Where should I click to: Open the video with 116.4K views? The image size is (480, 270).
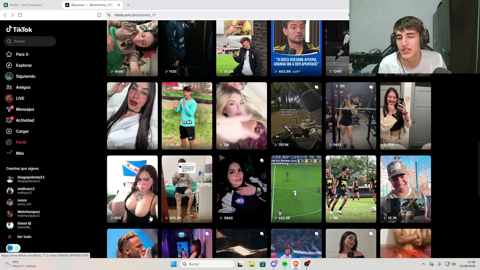[x=187, y=116]
